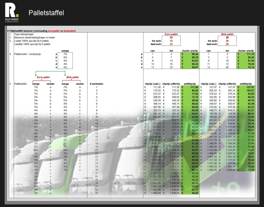Click the Euro-pallet maximum ladingdrager value cell
The width and height of the screenshot is (264, 207).
(171, 37)
